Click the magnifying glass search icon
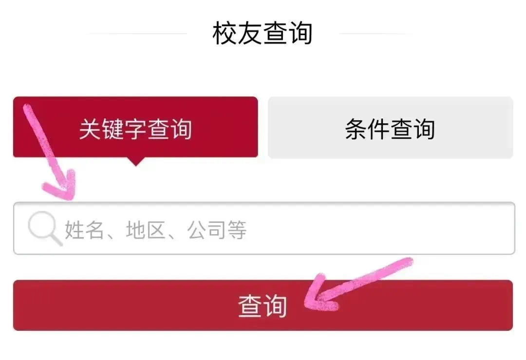The image size is (526, 360). point(45,228)
